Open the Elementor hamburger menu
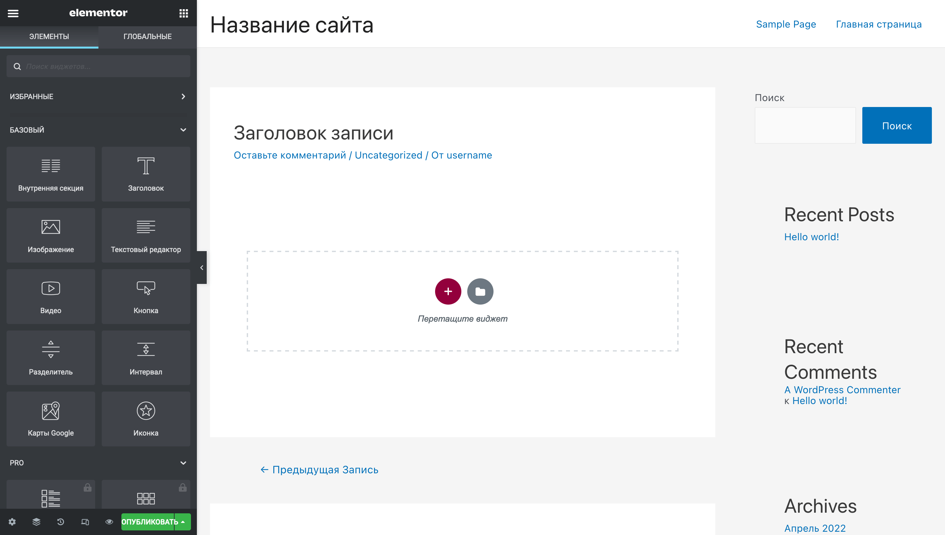Viewport: 945px width, 535px height. pos(13,13)
